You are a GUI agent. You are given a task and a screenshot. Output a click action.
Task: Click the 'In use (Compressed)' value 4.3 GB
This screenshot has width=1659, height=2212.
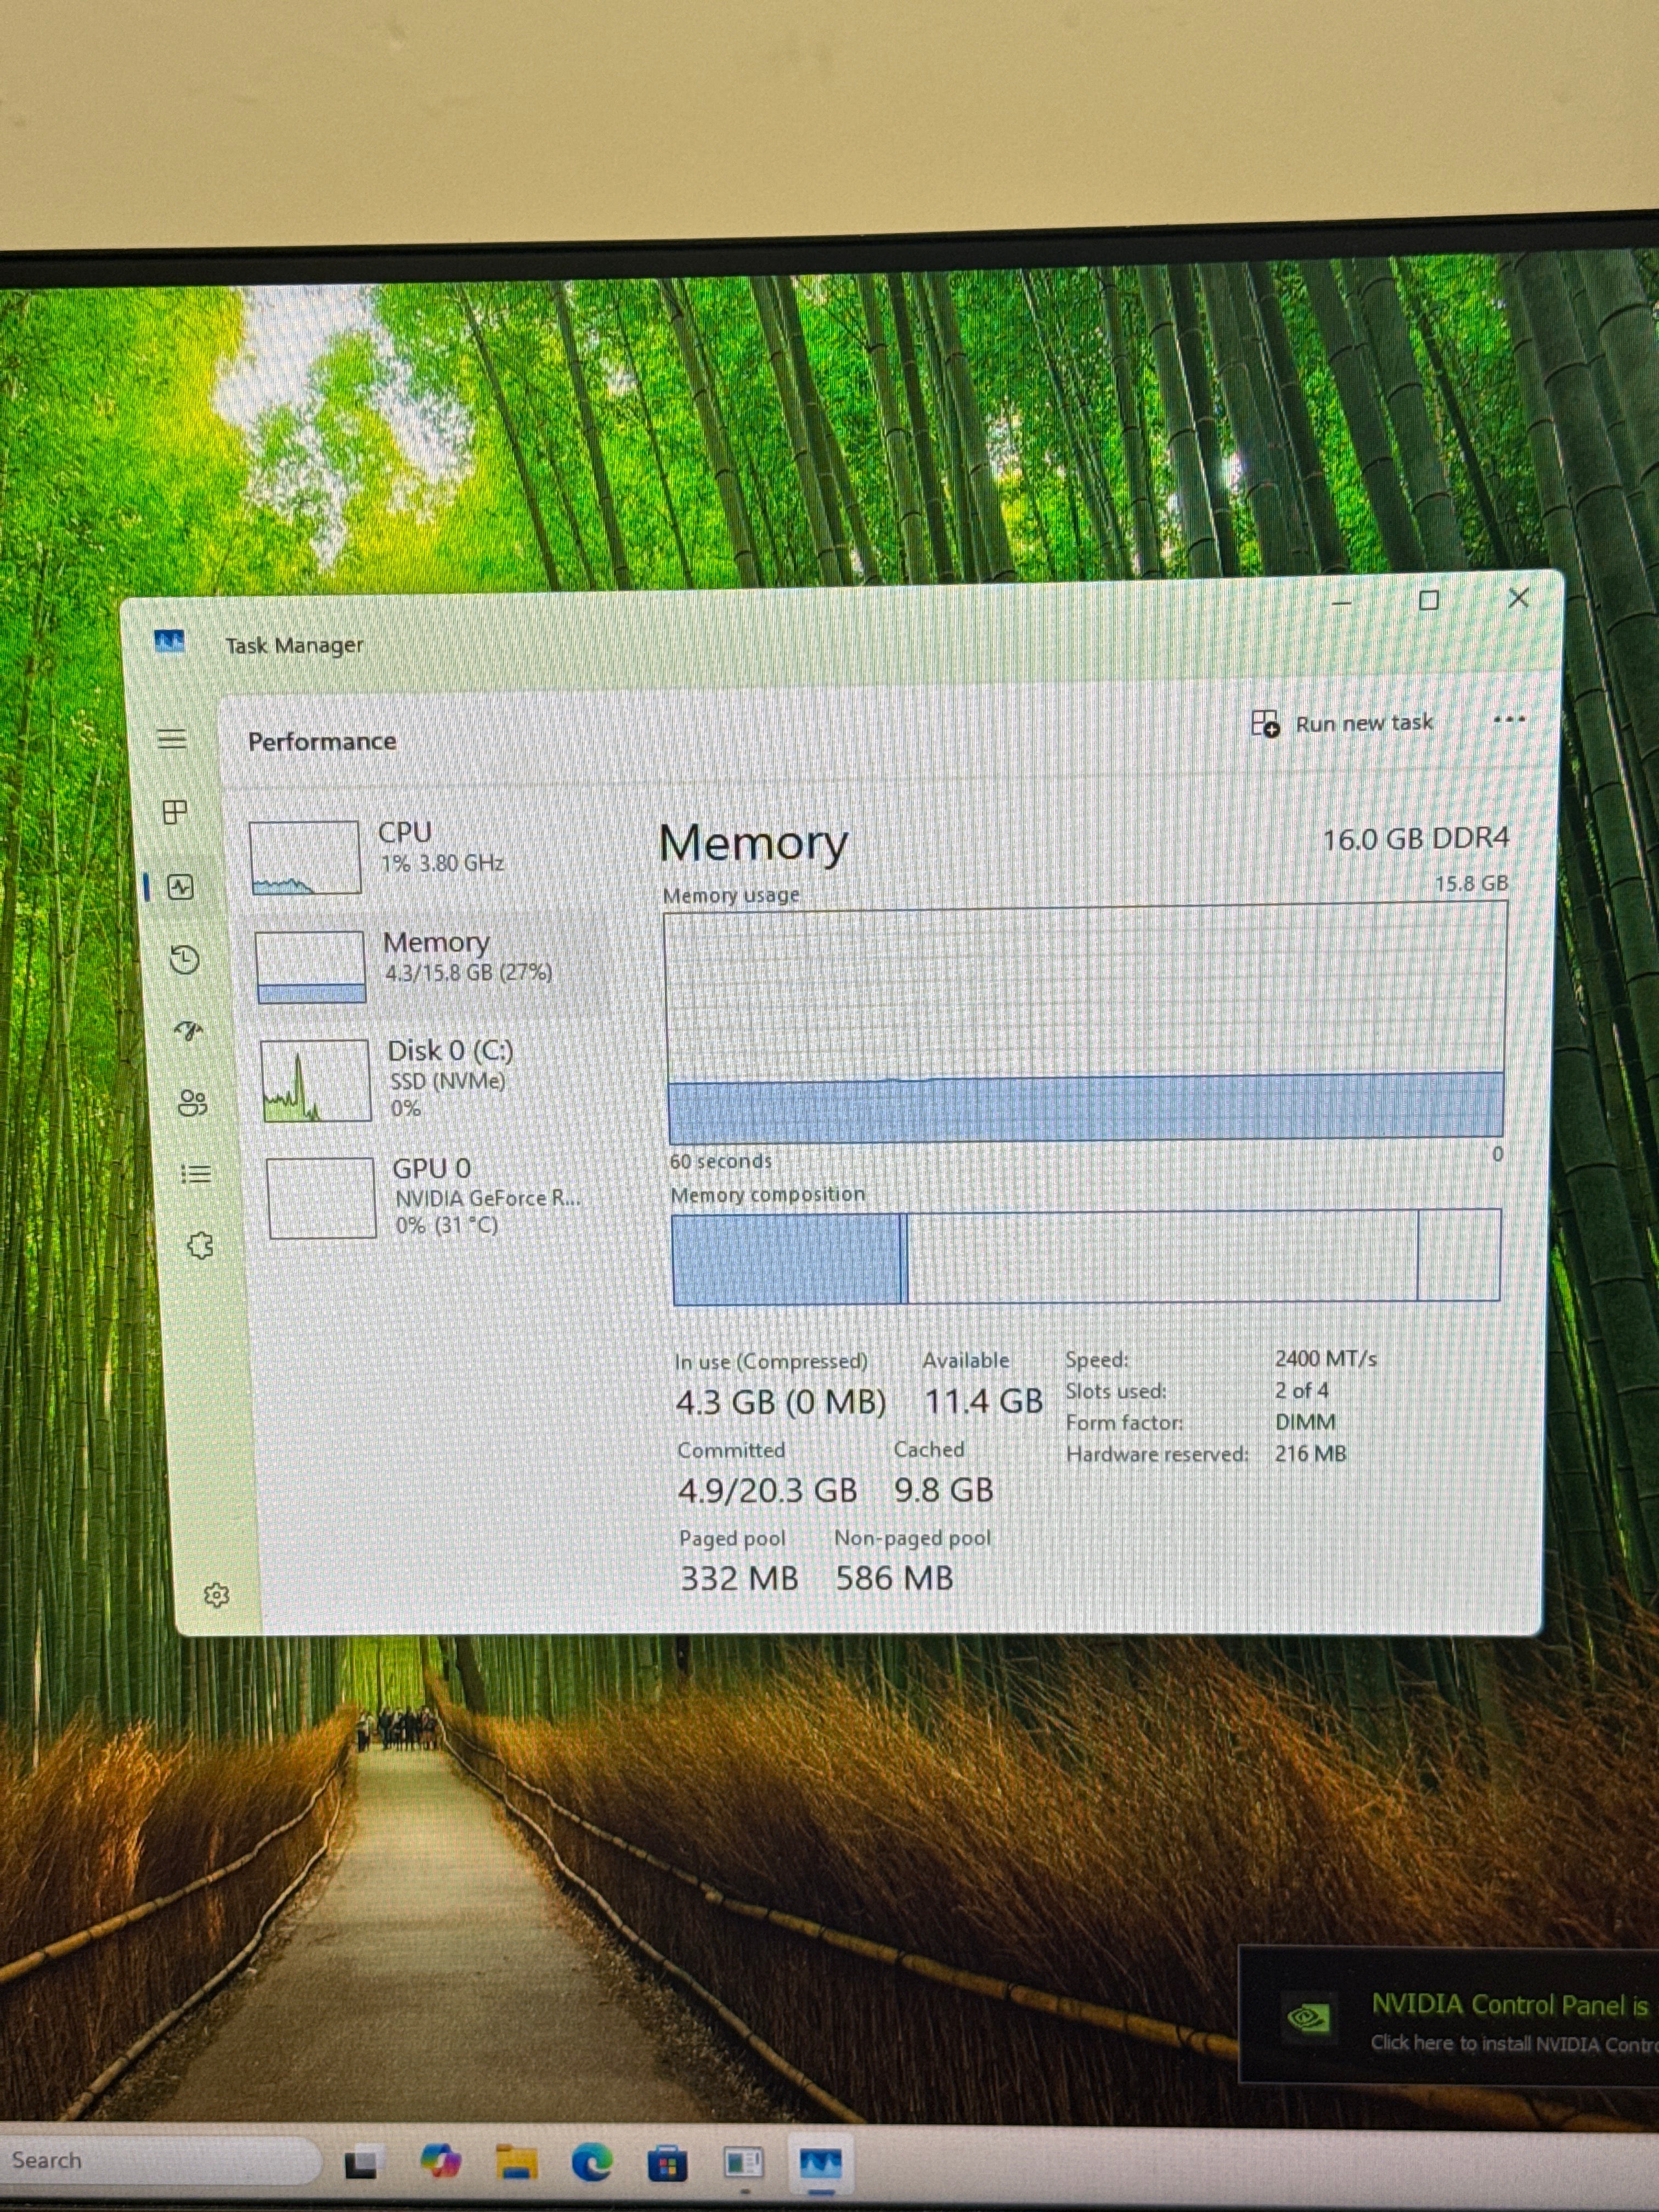coord(780,1402)
